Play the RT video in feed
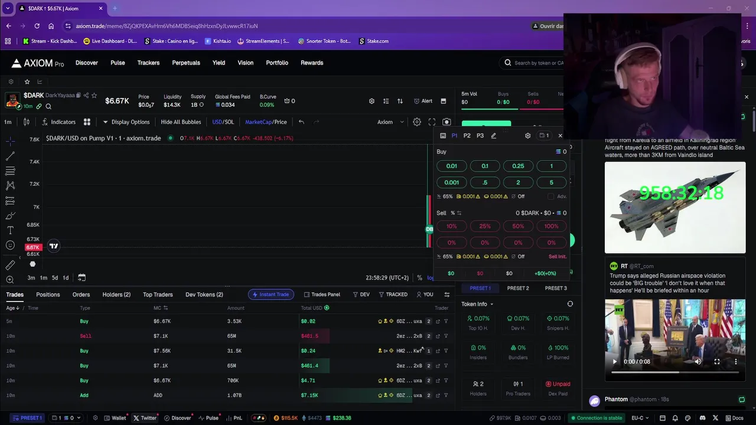This screenshot has height=425, width=756. [614, 362]
